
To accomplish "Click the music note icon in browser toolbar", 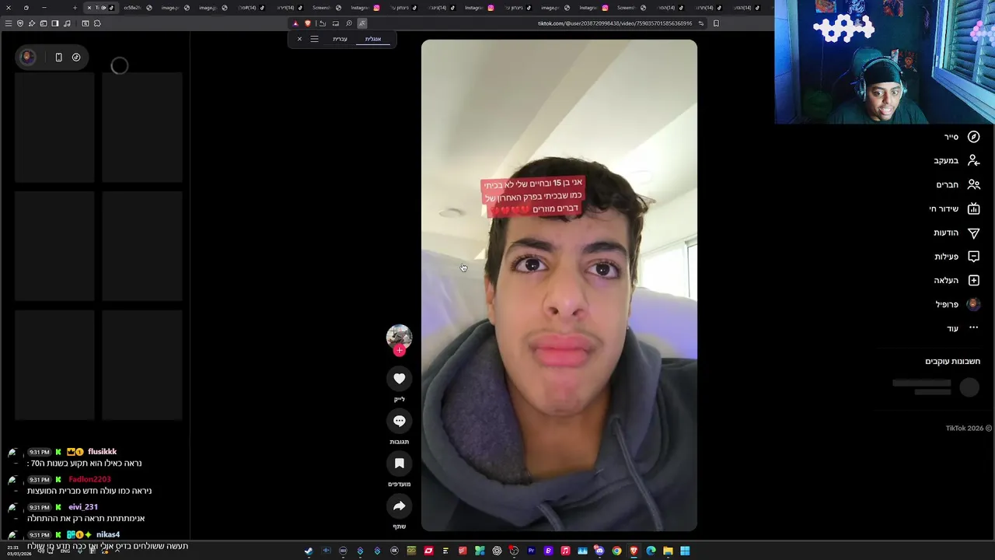I will coord(67,23).
